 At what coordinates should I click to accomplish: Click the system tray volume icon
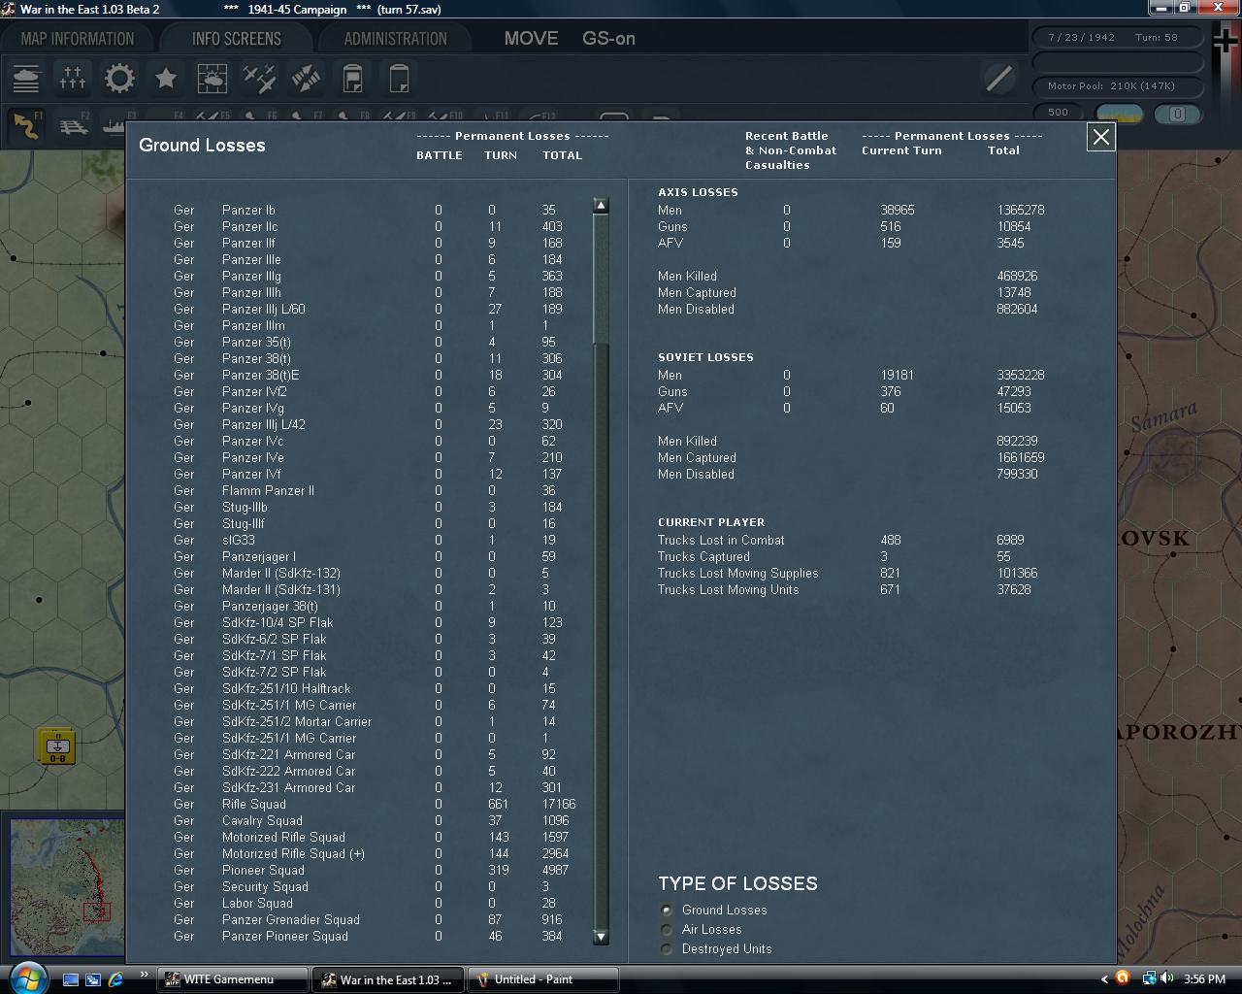(1166, 978)
